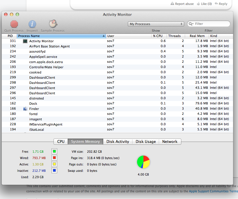
Task: Click the Activity Monitor app icon in row 331
Action: coord(25,41)
